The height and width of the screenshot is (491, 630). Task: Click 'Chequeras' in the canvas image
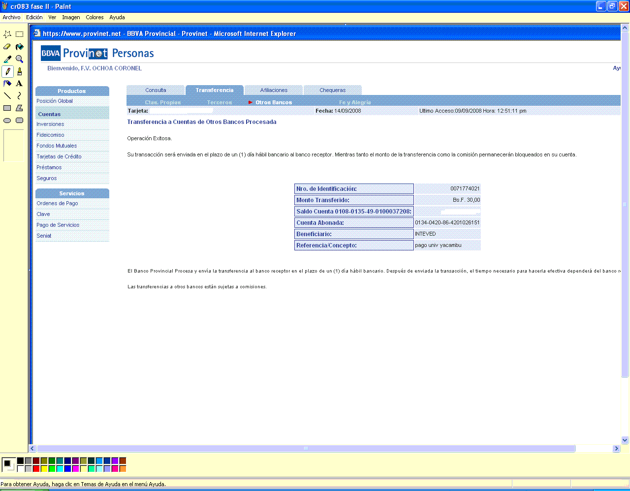click(333, 90)
